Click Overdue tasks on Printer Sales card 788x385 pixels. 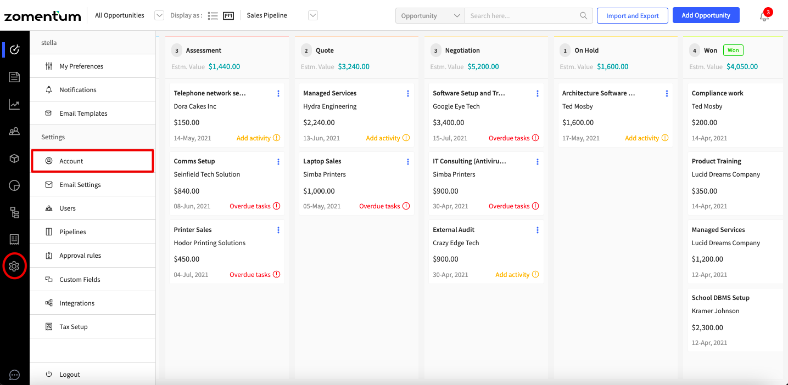point(255,275)
